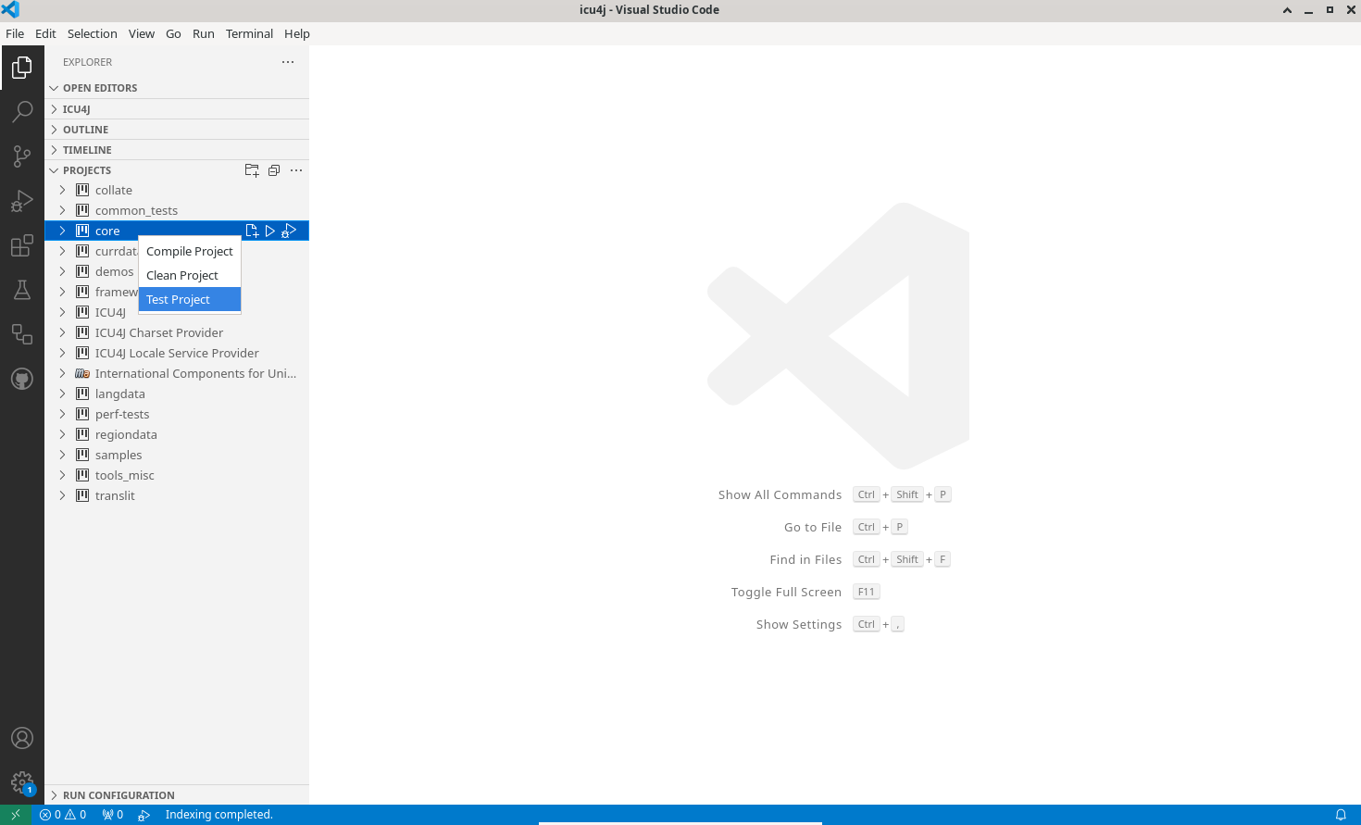Open the Search view in activity bar
The image size is (1361, 825).
(x=22, y=112)
